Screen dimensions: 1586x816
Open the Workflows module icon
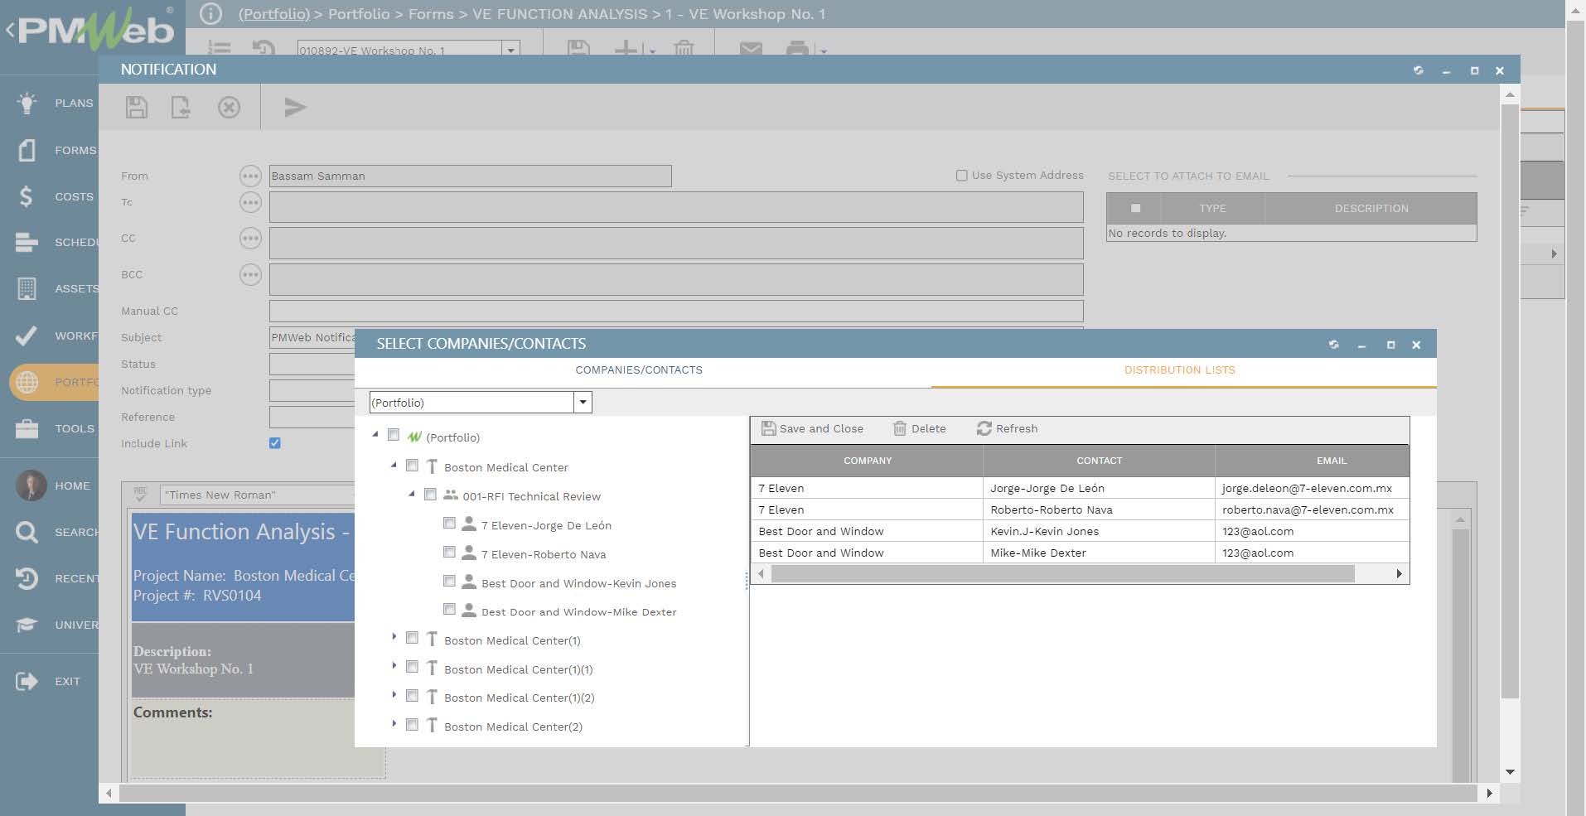[x=26, y=336]
